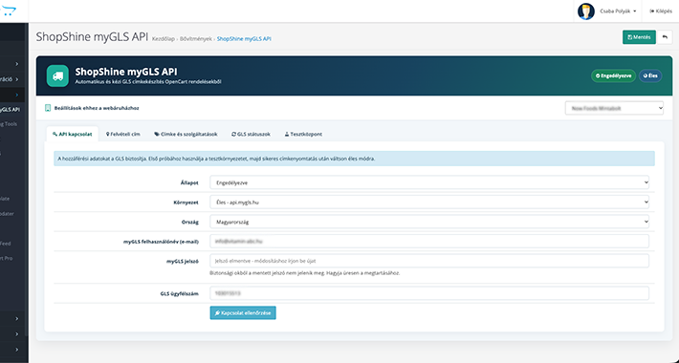The image size is (679, 363).
Task: Open the Állapot dropdown
Action: tap(429, 182)
